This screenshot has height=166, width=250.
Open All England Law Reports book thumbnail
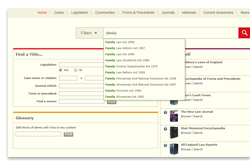tap(174, 149)
